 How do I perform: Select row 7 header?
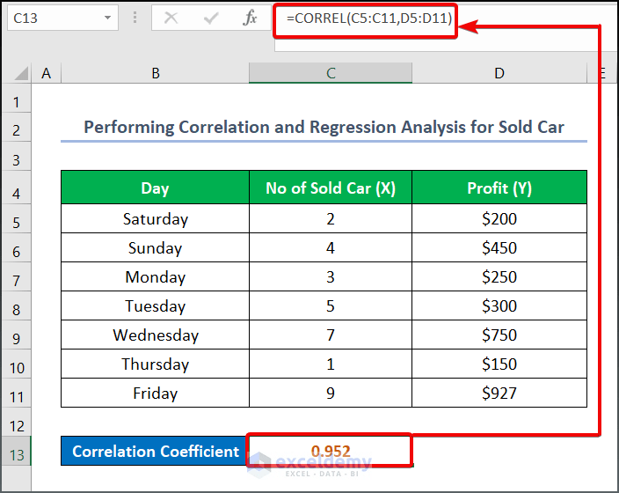[16, 276]
